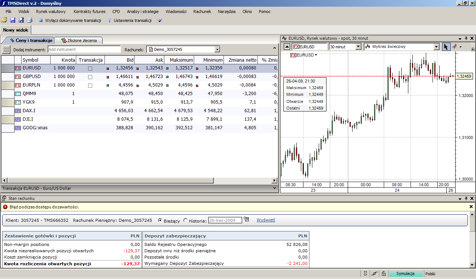The height and width of the screenshot is (279, 476).
Task: Click the Polski language indicator
Action: point(430,274)
